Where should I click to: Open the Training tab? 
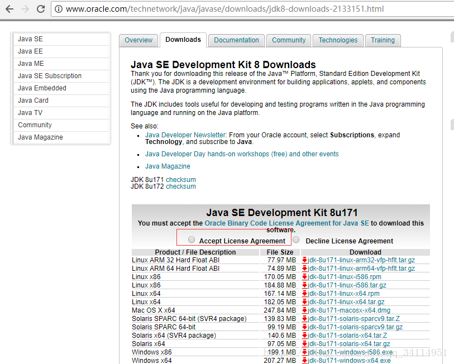pos(383,40)
